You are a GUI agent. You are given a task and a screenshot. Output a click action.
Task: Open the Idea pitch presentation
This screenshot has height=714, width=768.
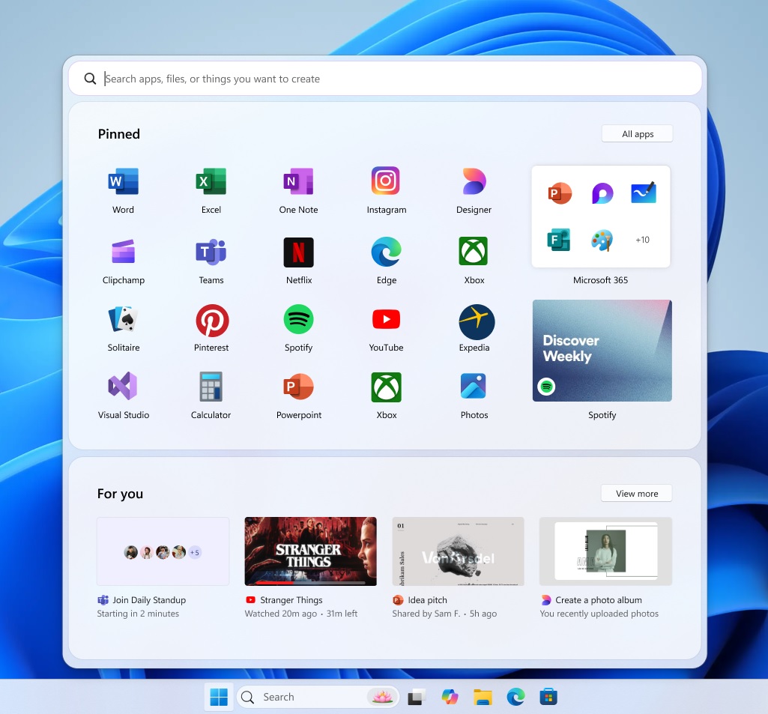pos(458,551)
